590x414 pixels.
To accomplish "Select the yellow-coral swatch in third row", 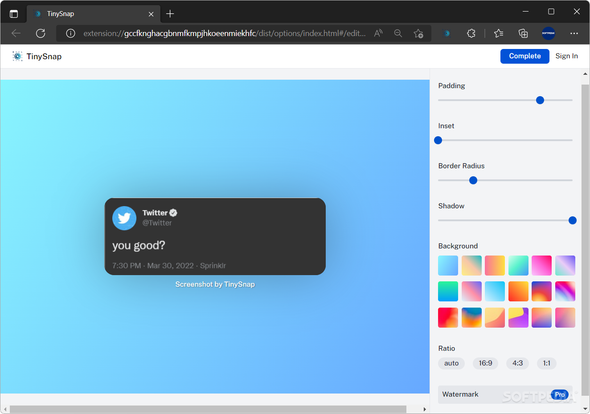I will (x=495, y=317).
